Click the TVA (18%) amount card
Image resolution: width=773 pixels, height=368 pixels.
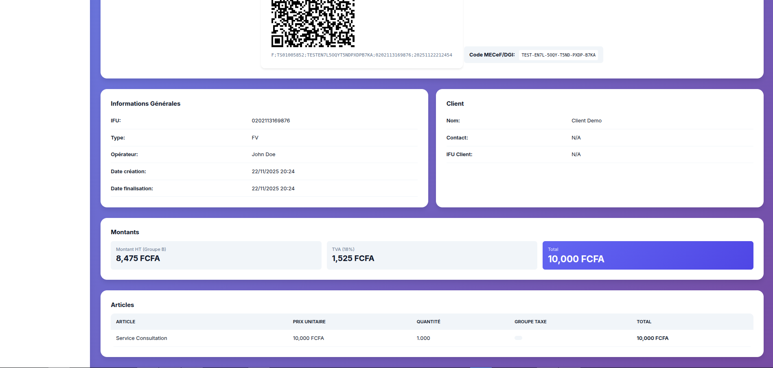point(431,255)
